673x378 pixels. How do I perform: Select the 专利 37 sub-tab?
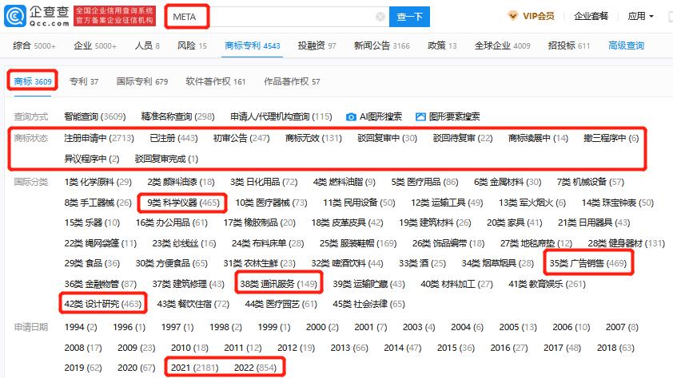coord(84,81)
